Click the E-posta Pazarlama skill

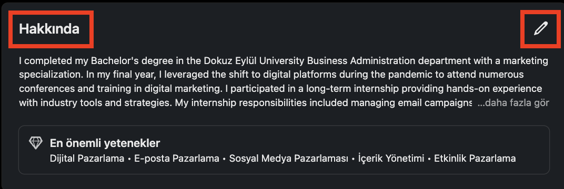coord(177,159)
